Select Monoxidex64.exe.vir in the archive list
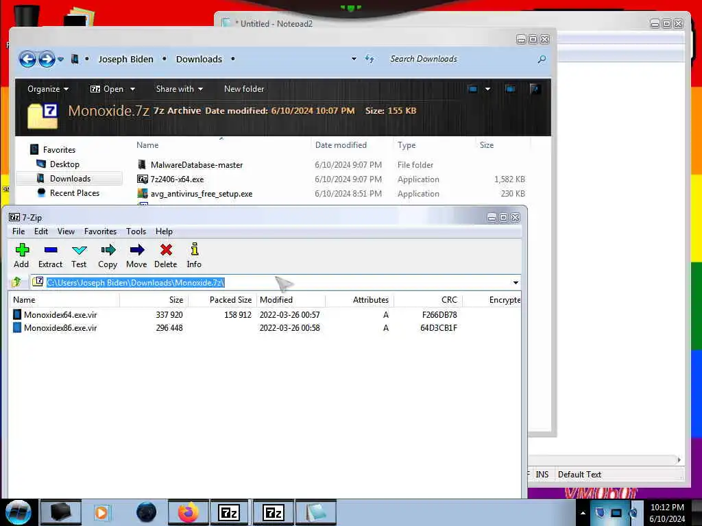702x526 pixels. pyautogui.click(x=60, y=315)
